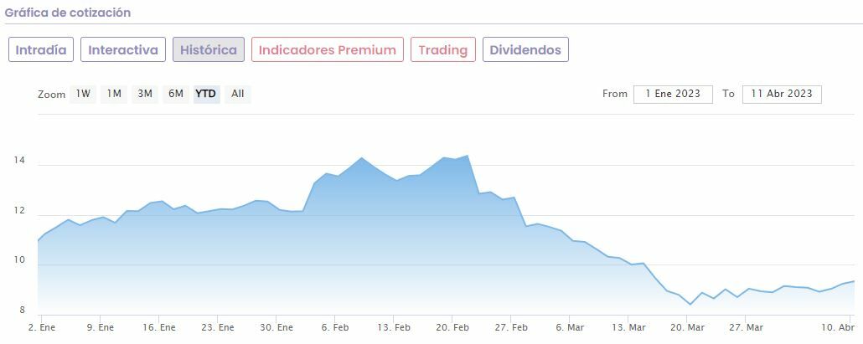Viewport: 863px width, 344px height.
Task: Zoom chart to 6M
Action: pyautogui.click(x=175, y=94)
